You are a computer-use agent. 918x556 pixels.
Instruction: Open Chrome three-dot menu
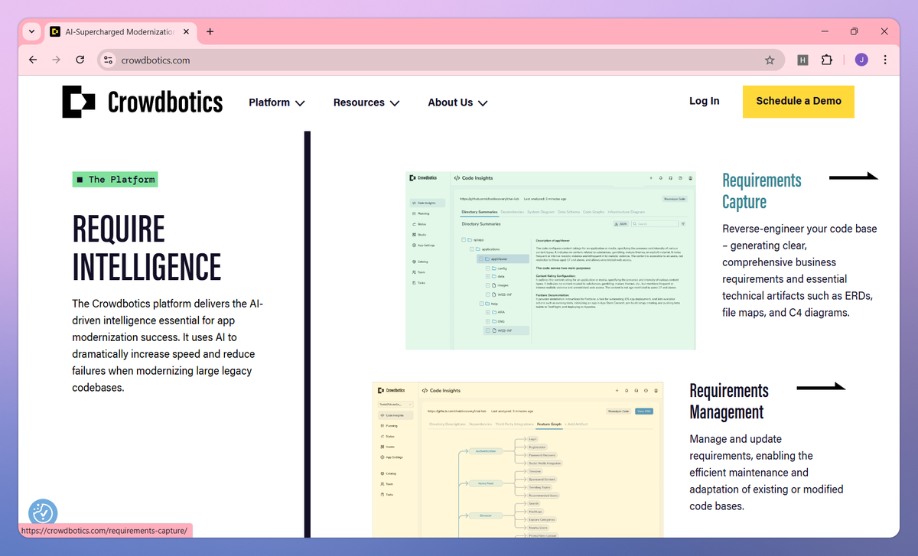pyautogui.click(x=885, y=60)
